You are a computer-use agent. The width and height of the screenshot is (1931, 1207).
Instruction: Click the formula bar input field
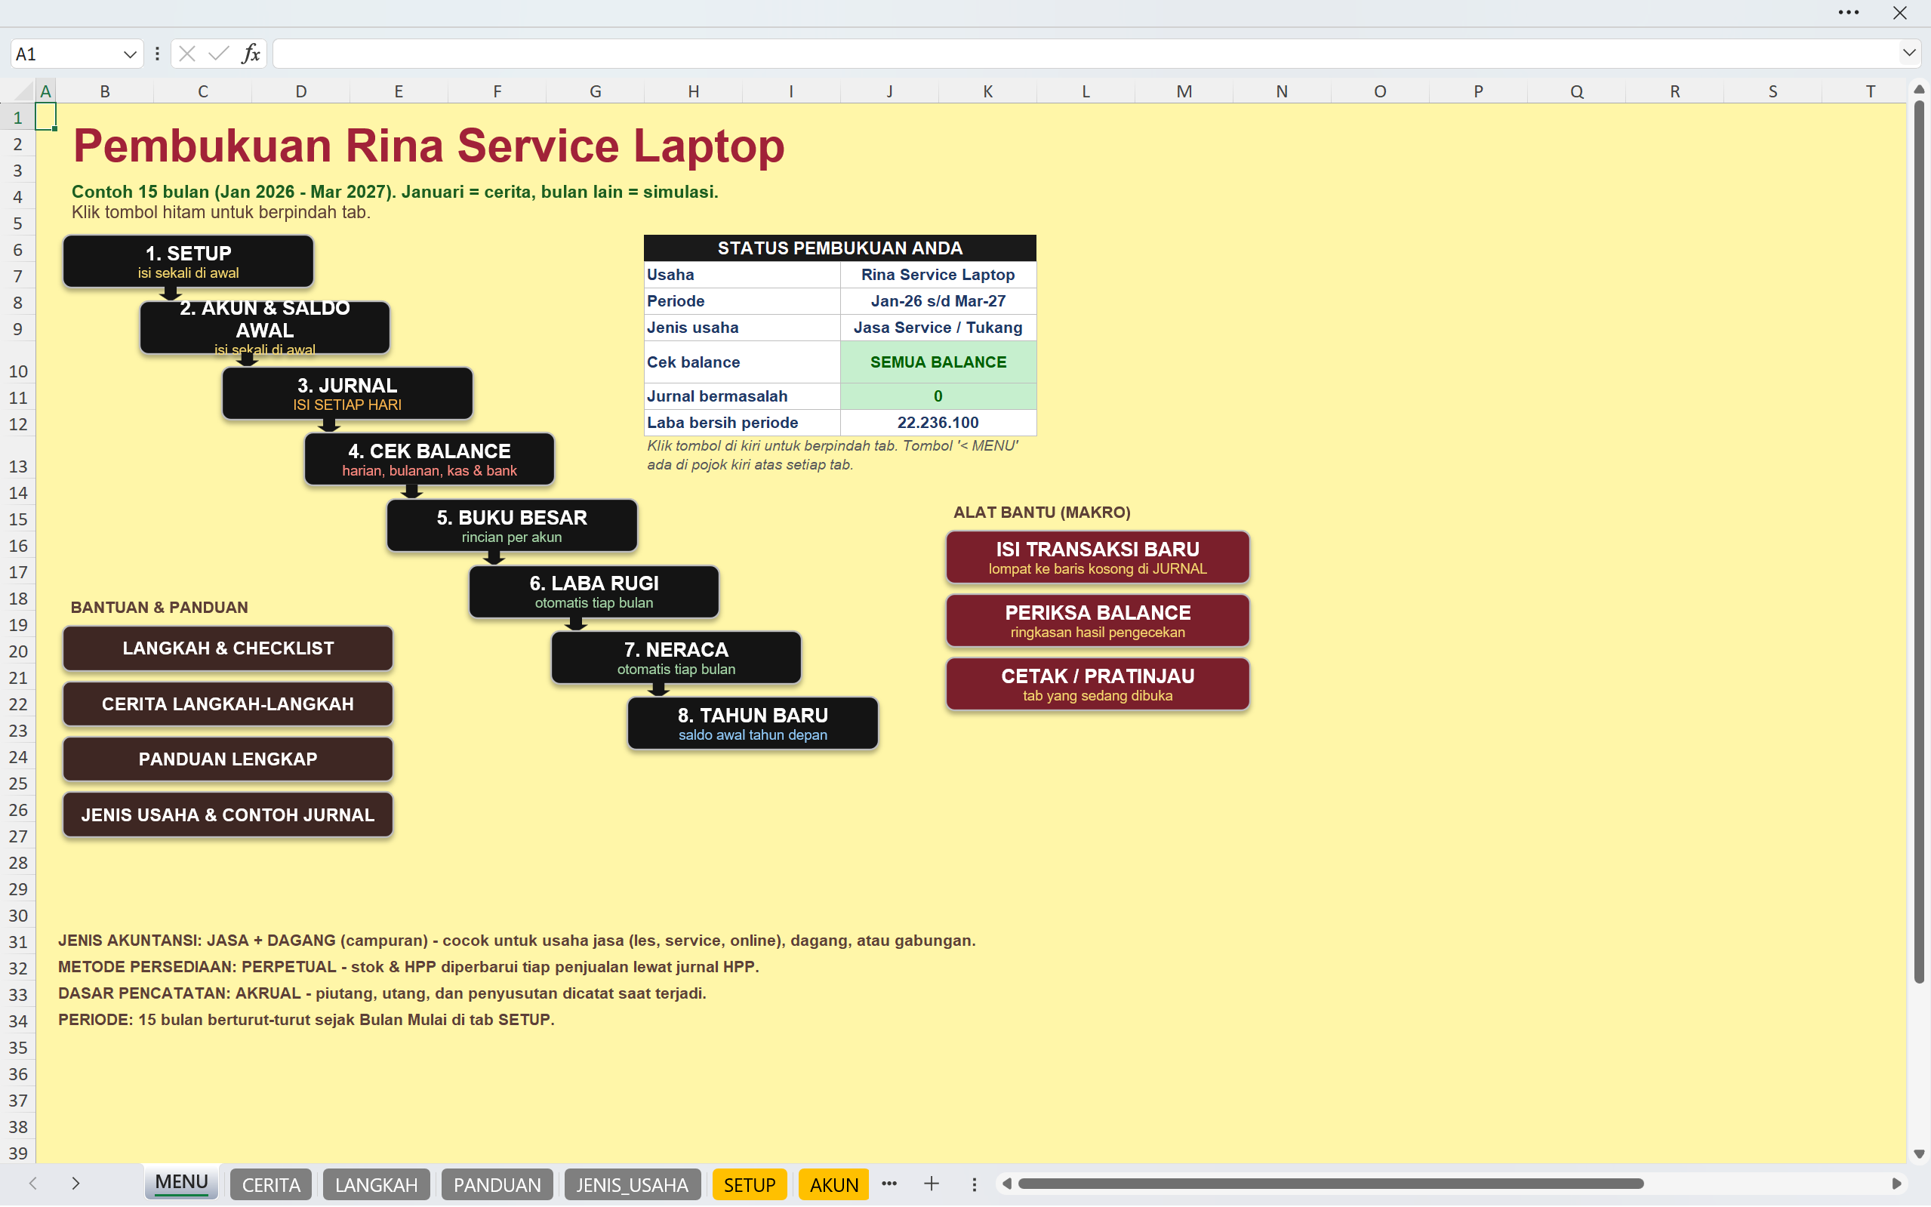[x=1086, y=54]
